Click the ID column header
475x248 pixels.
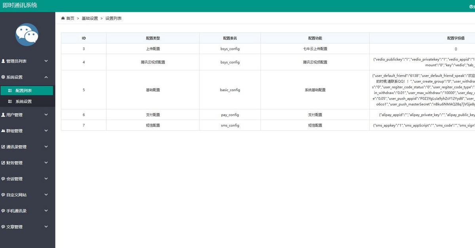[x=84, y=38]
